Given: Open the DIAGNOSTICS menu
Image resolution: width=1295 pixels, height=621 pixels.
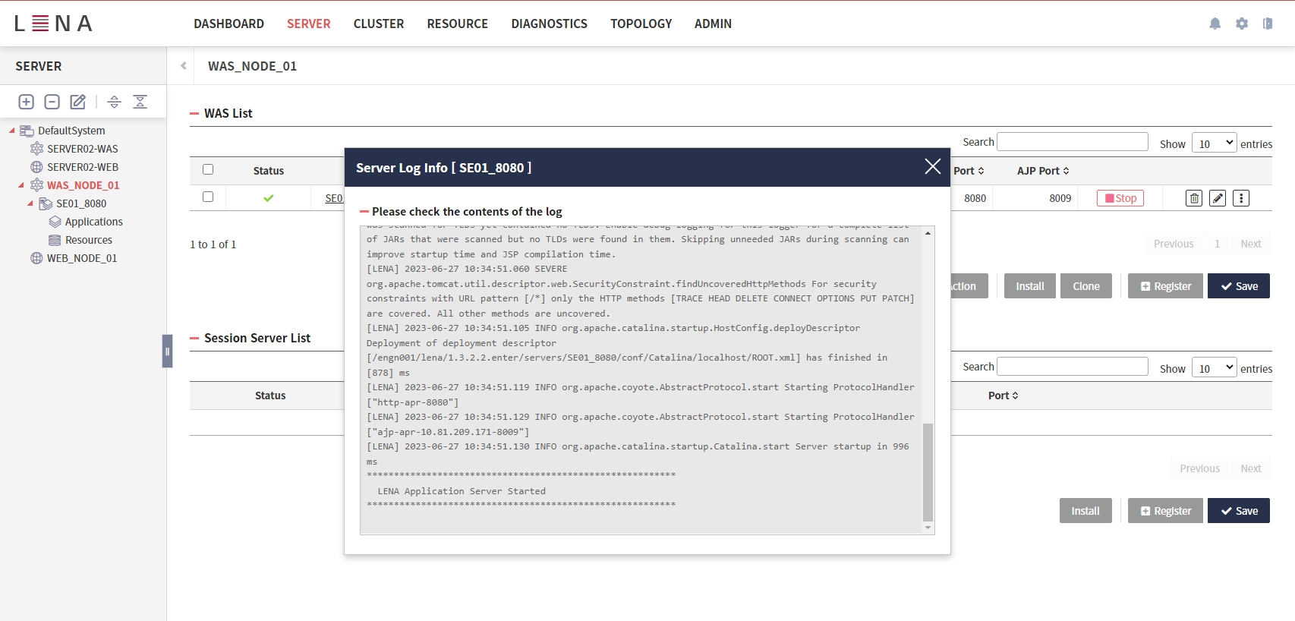Looking at the screenshot, I should point(549,24).
